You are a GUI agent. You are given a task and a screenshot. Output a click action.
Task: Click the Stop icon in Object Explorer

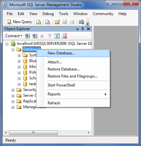click(42, 36)
